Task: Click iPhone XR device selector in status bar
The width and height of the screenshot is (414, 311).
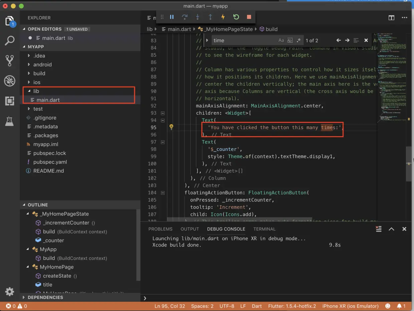Action: [x=350, y=306]
